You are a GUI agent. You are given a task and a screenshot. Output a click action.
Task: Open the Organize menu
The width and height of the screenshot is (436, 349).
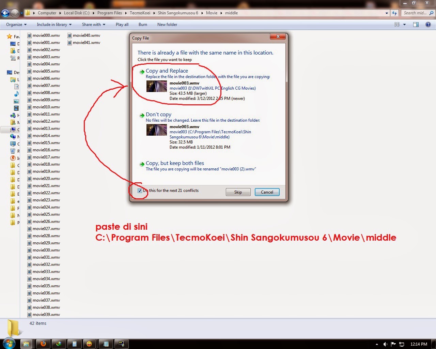pos(16,25)
